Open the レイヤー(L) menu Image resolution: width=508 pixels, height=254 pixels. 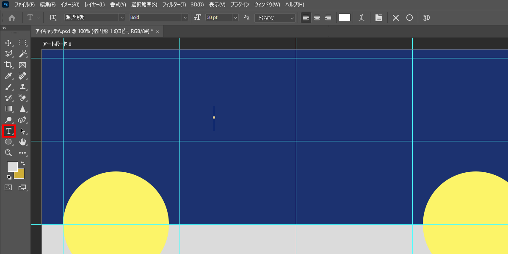pos(94,5)
